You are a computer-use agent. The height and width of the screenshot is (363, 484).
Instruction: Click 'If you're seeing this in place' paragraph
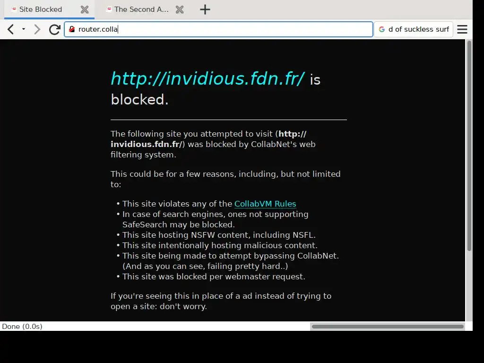coord(221,301)
